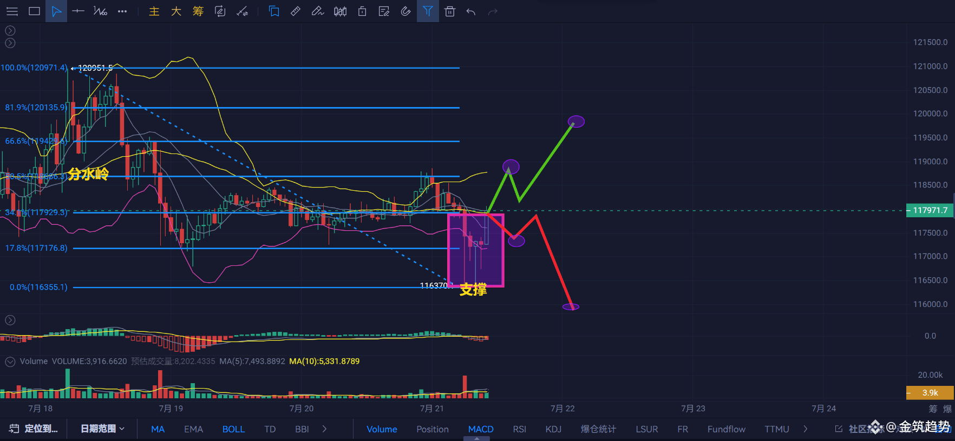955x441 pixels.
Task: Select the MACD sub-indicator tab
Action: [x=481, y=429]
